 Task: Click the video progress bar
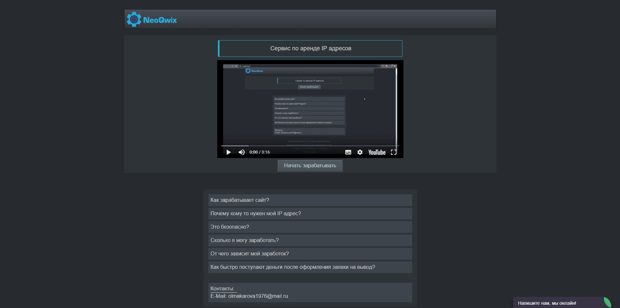click(310, 146)
